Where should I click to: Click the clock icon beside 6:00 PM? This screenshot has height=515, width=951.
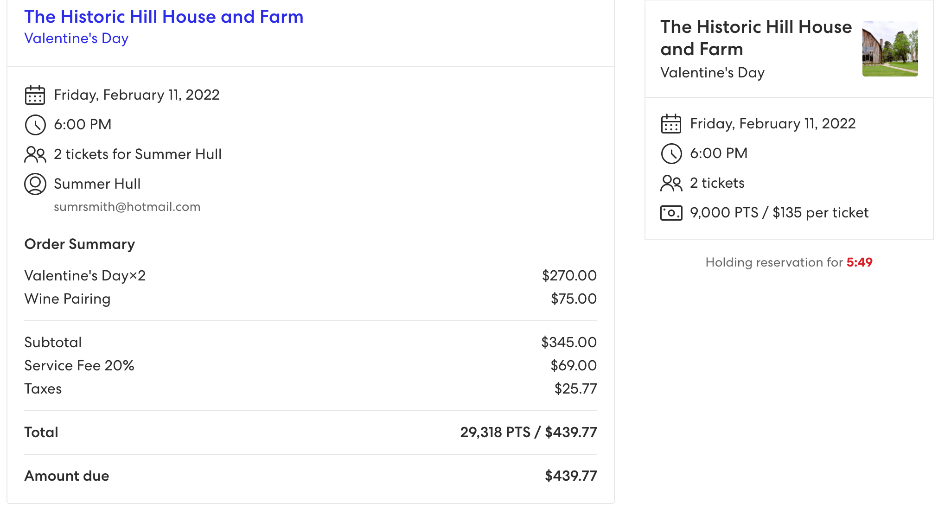coord(35,125)
